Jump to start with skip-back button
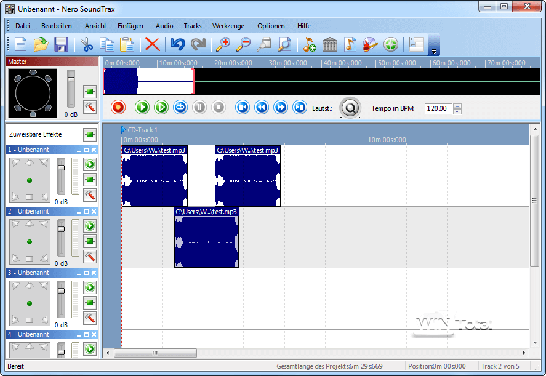This screenshot has width=546, height=376. click(243, 107)
